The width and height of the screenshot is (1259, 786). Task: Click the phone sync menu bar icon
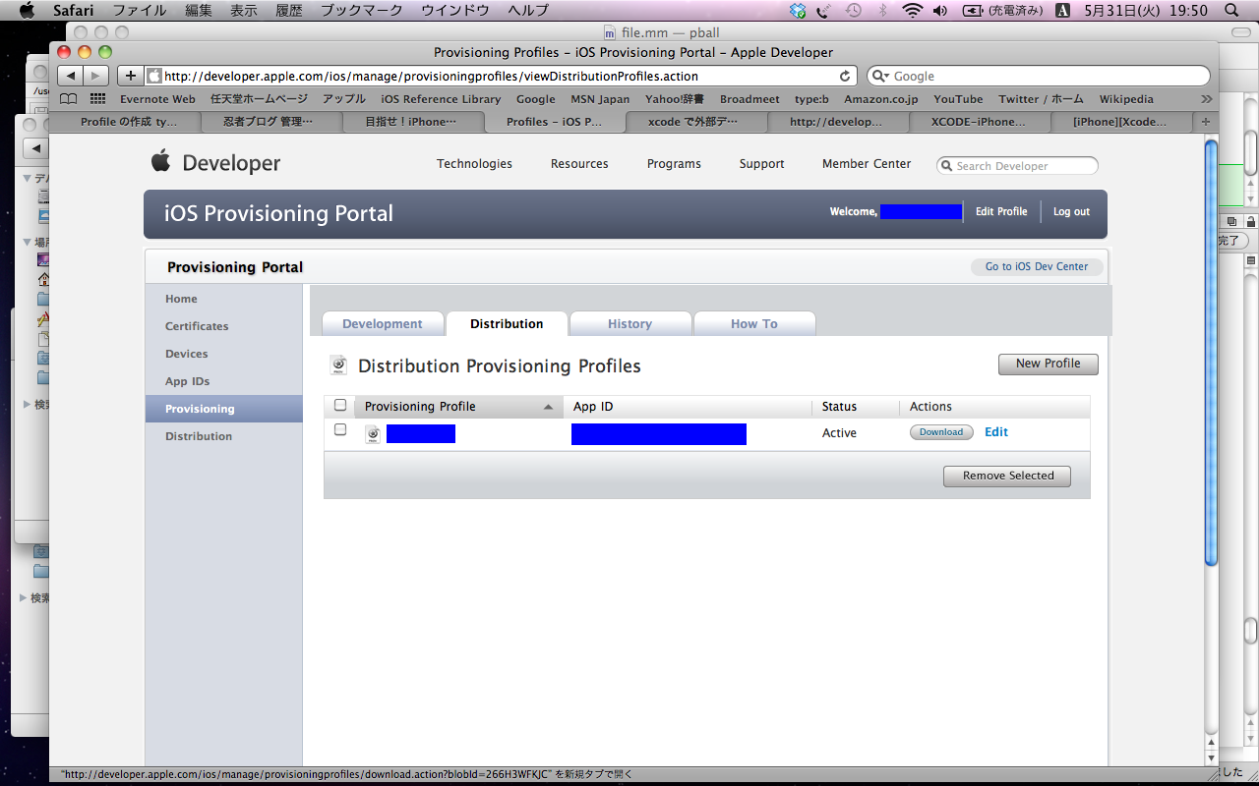coord(824,11)
